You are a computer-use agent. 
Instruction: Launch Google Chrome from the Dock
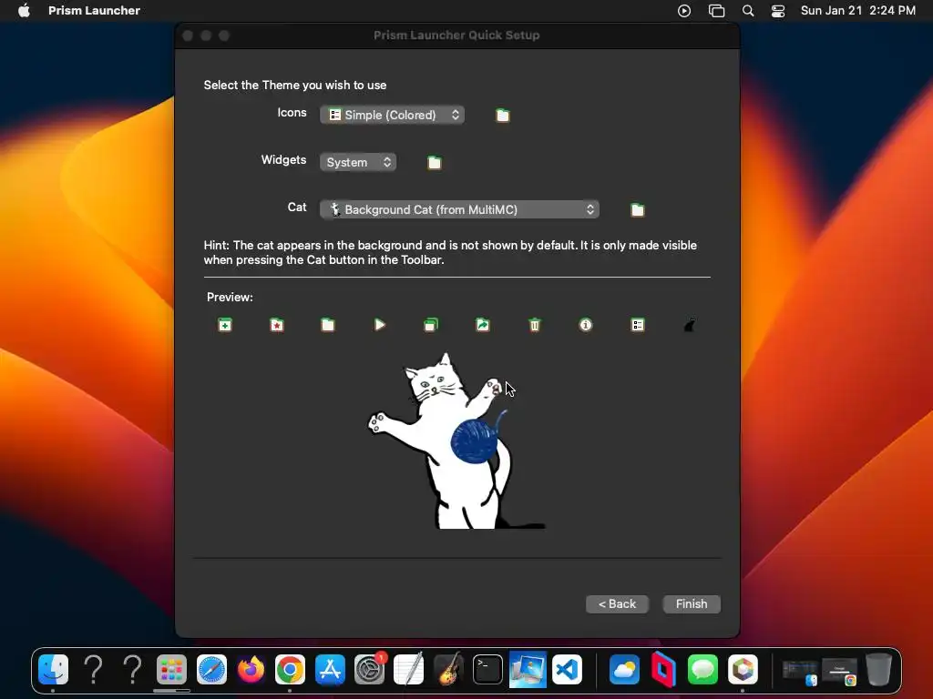pyautogui.click(x=291, y=670)
